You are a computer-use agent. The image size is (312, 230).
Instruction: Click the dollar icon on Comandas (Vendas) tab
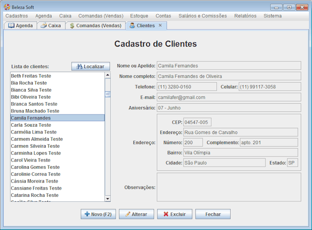click(x=72, y=26)
